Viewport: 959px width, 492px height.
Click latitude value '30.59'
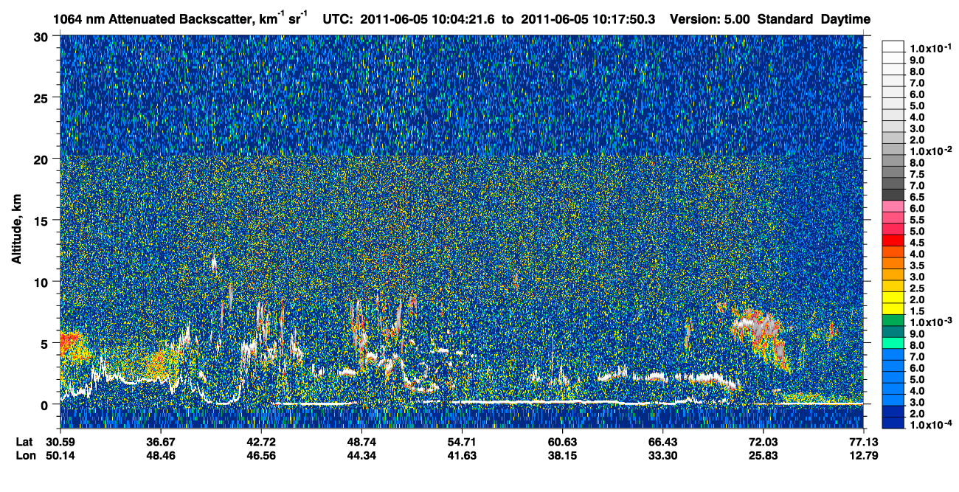click(x=61, y=441)
